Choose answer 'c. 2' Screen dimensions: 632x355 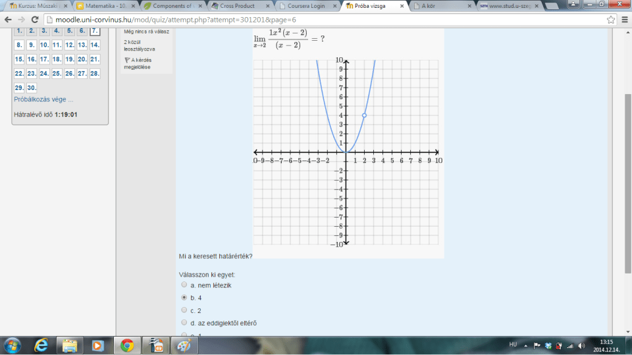[184, 310]
